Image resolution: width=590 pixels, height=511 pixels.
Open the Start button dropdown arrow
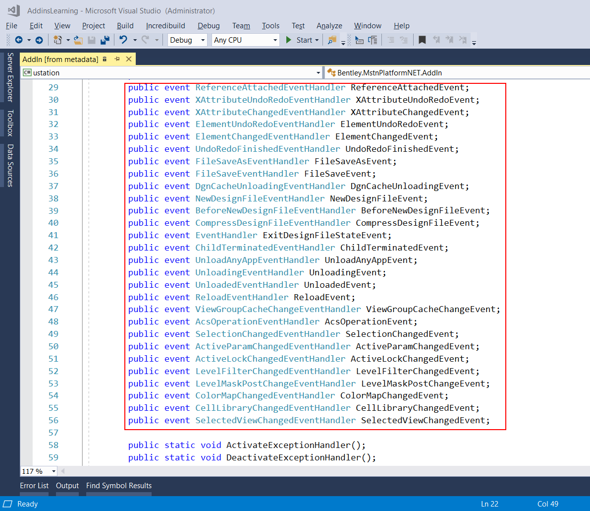317,40
